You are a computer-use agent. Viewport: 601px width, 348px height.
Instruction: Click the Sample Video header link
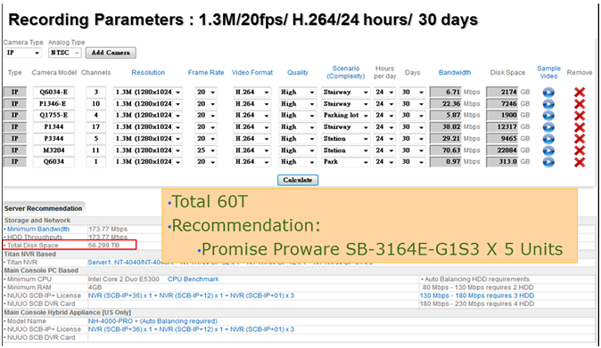548,72
